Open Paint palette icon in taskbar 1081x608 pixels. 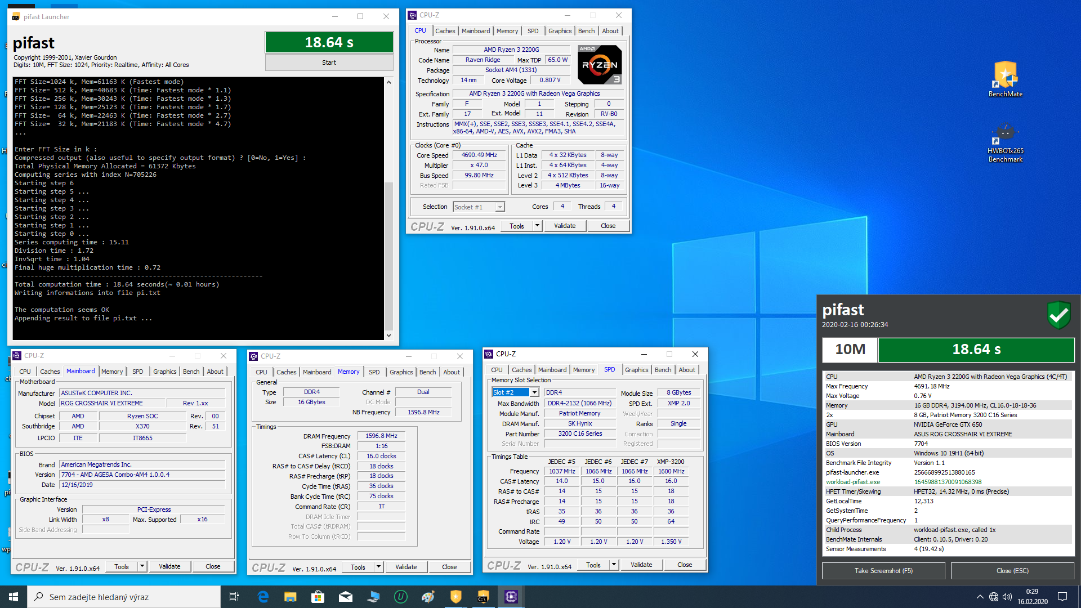428,597
